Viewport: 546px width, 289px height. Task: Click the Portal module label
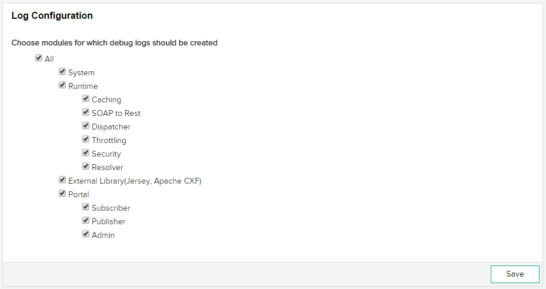point(79,195)
